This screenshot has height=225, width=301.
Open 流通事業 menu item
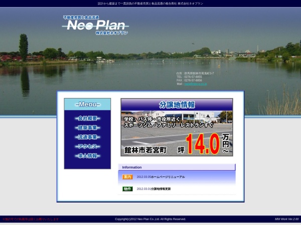click(x=87, y=137)
